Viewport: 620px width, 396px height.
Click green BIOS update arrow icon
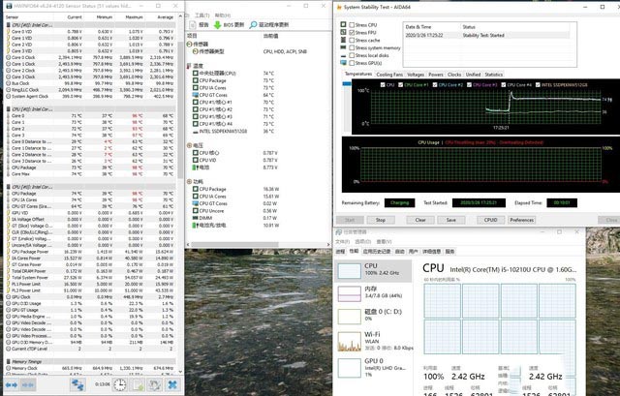(217, 25)
